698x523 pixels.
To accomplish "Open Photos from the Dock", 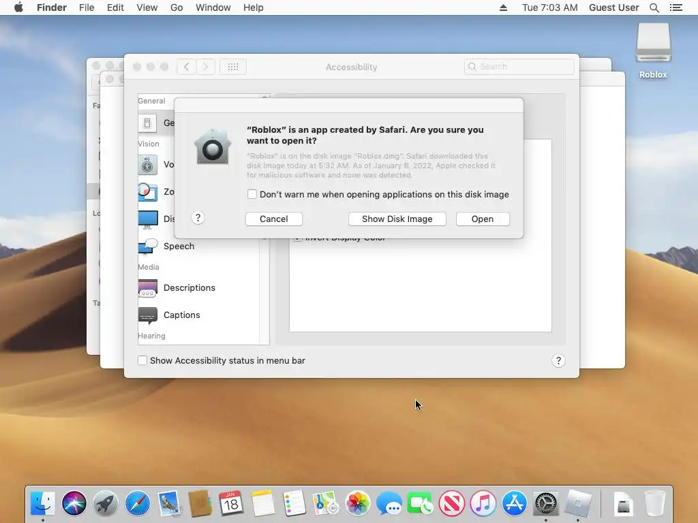I will pyautogui.click(x=357, y=504).
